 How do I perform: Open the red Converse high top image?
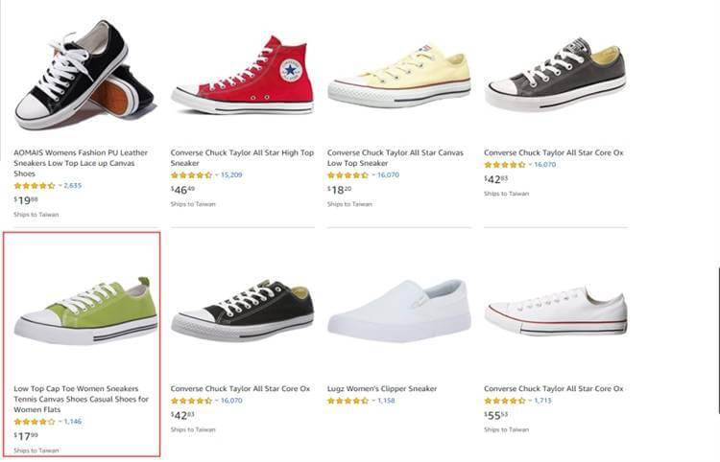click(243, 75)
